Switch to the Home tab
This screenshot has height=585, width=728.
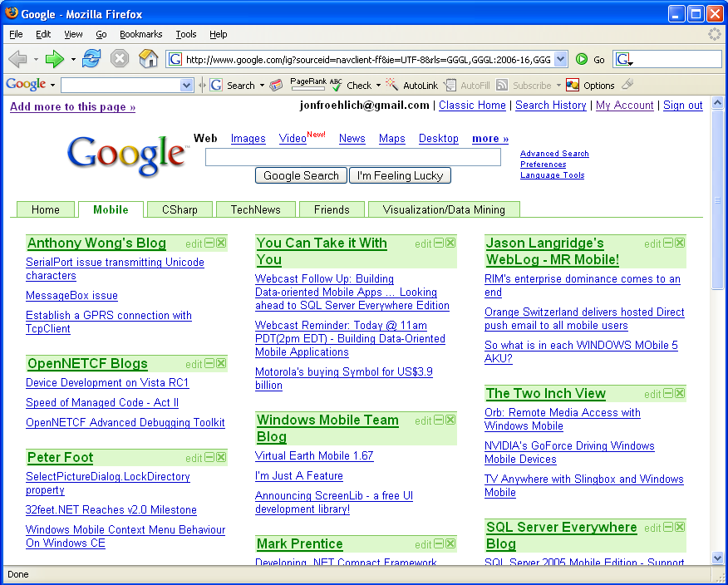[x=46, y=209]
